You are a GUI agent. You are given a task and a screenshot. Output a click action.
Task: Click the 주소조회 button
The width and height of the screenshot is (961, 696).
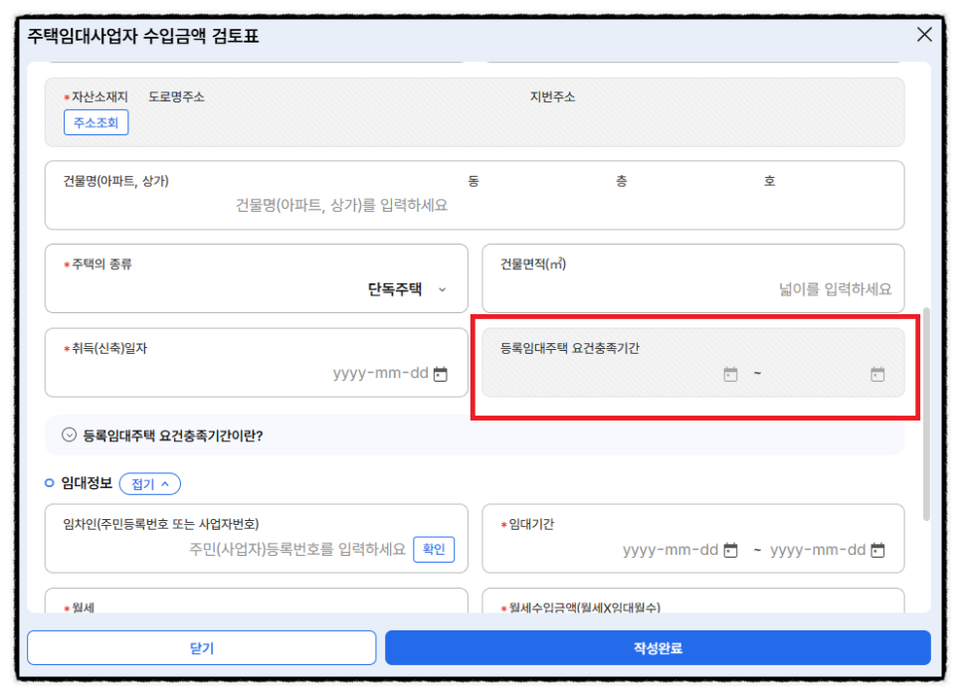[x=96, y=122]
